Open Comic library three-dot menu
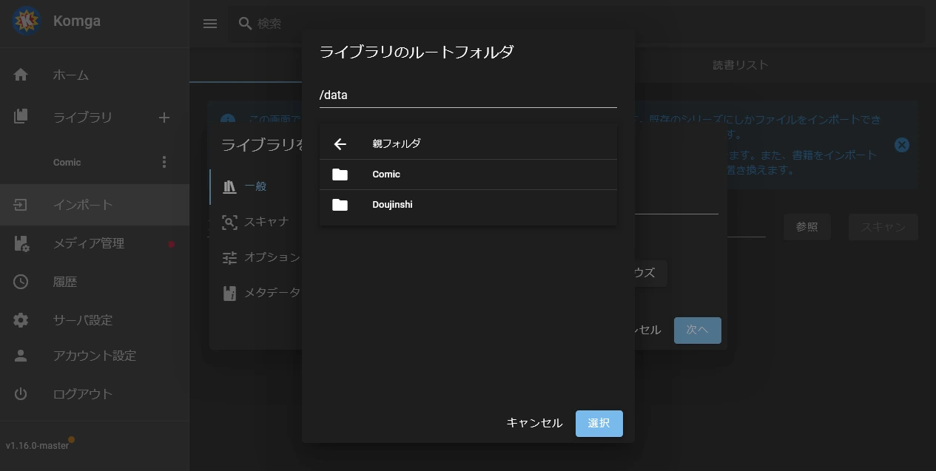 click(164, 162)
